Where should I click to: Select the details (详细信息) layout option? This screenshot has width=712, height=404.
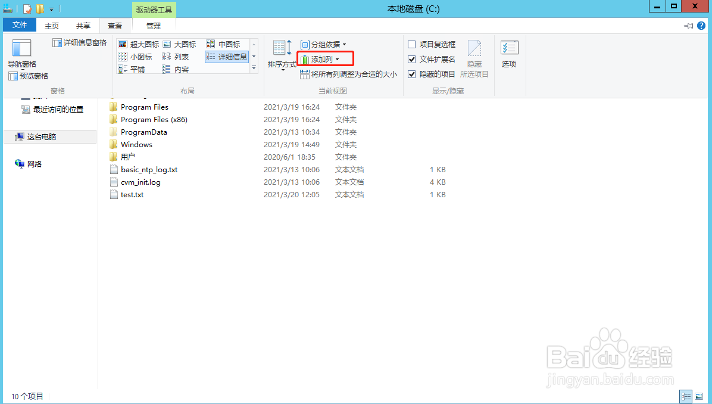pos(227,57)
